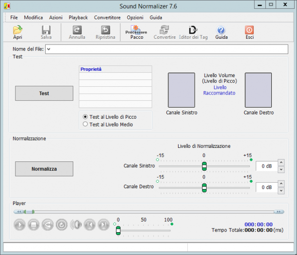Click the share-style player button
The image size is (297, 255).
[x=48, y=225]
